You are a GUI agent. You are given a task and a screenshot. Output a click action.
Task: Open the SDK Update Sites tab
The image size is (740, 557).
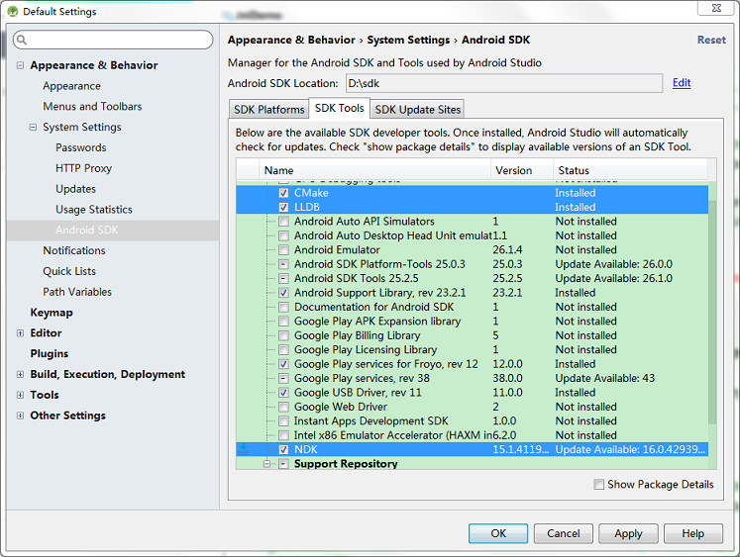[417, 110]
